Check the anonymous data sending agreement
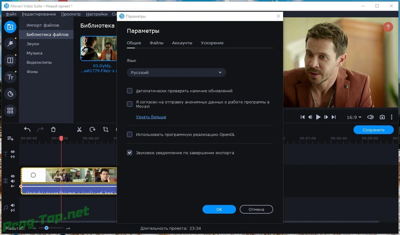 (x=130, y=104)
